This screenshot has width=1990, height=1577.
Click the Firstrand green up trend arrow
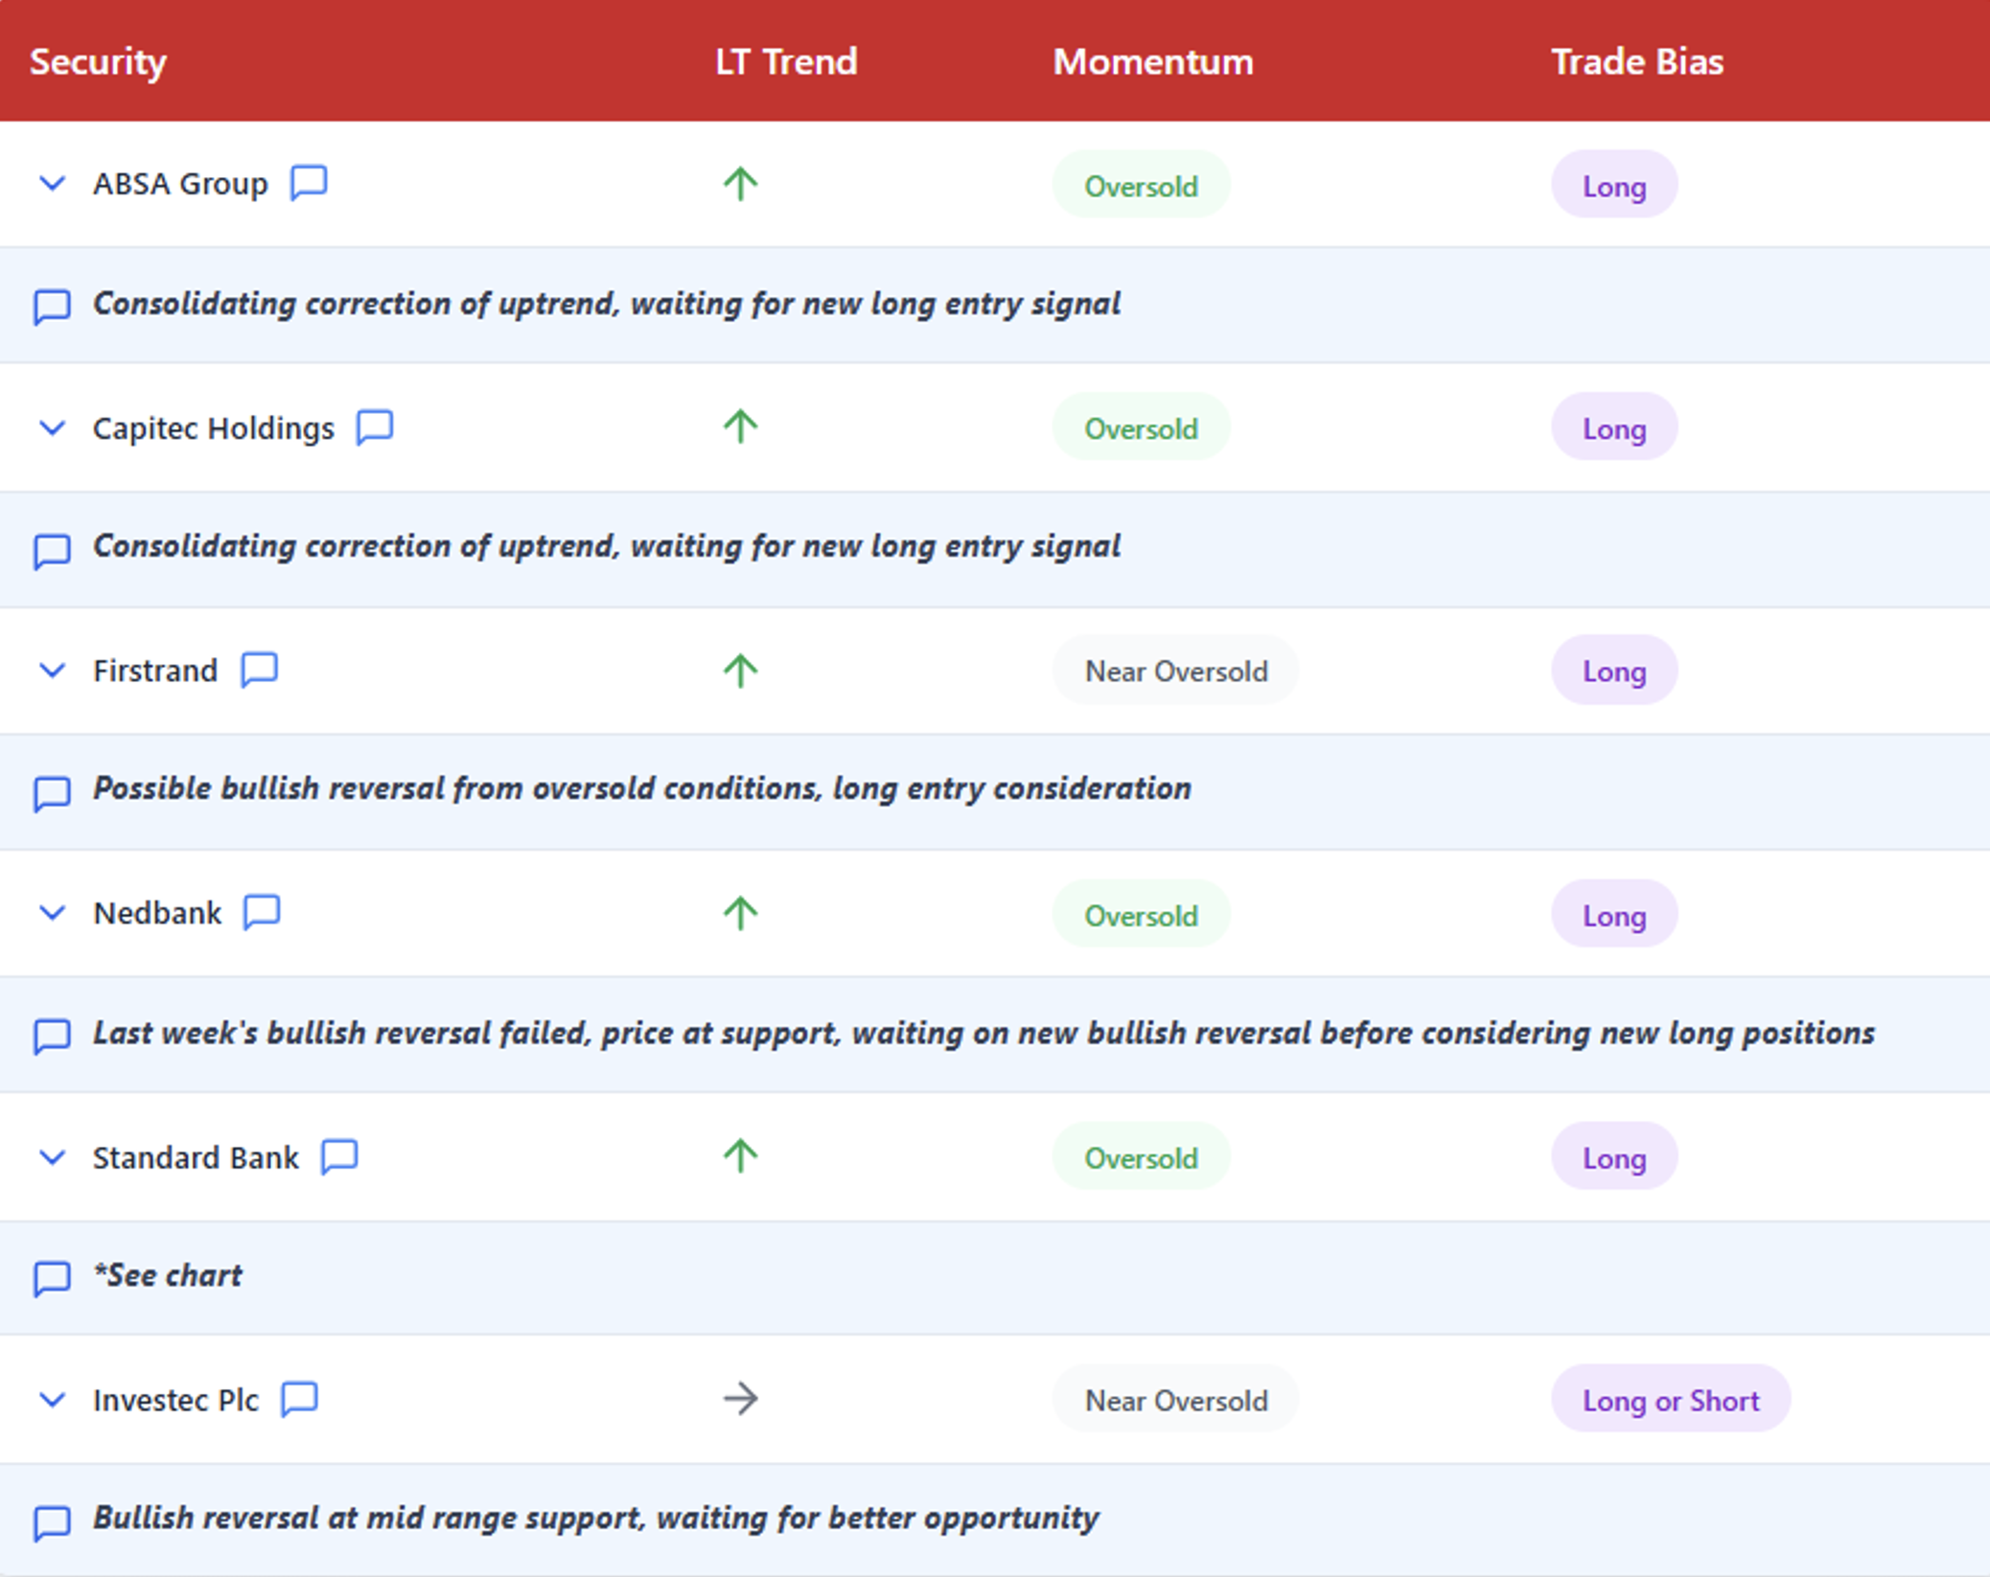(740, 670)
